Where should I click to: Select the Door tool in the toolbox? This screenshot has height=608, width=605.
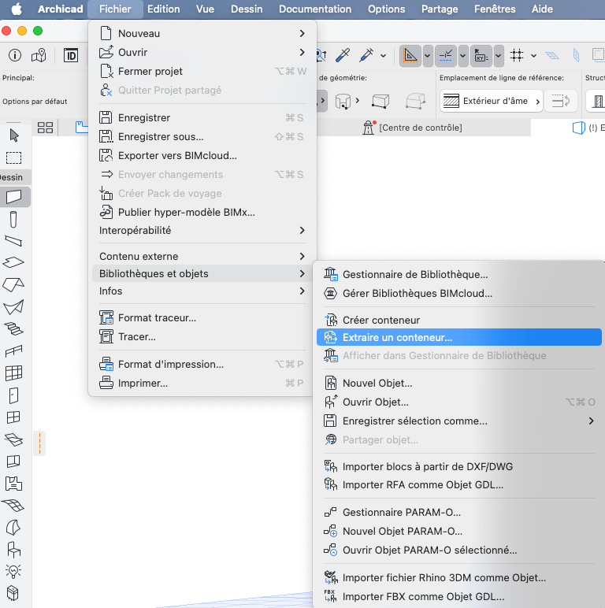[13, 395]
